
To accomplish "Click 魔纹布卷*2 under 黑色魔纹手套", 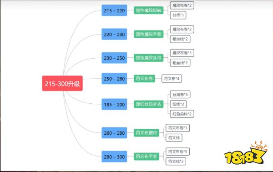I will tap(182, 29).
